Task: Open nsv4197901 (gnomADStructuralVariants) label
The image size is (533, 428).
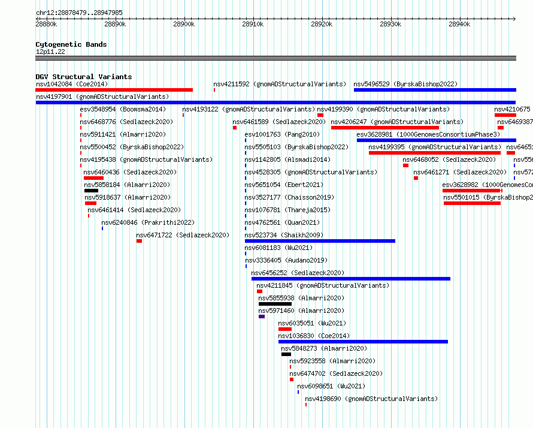Action: coord(102,97)
